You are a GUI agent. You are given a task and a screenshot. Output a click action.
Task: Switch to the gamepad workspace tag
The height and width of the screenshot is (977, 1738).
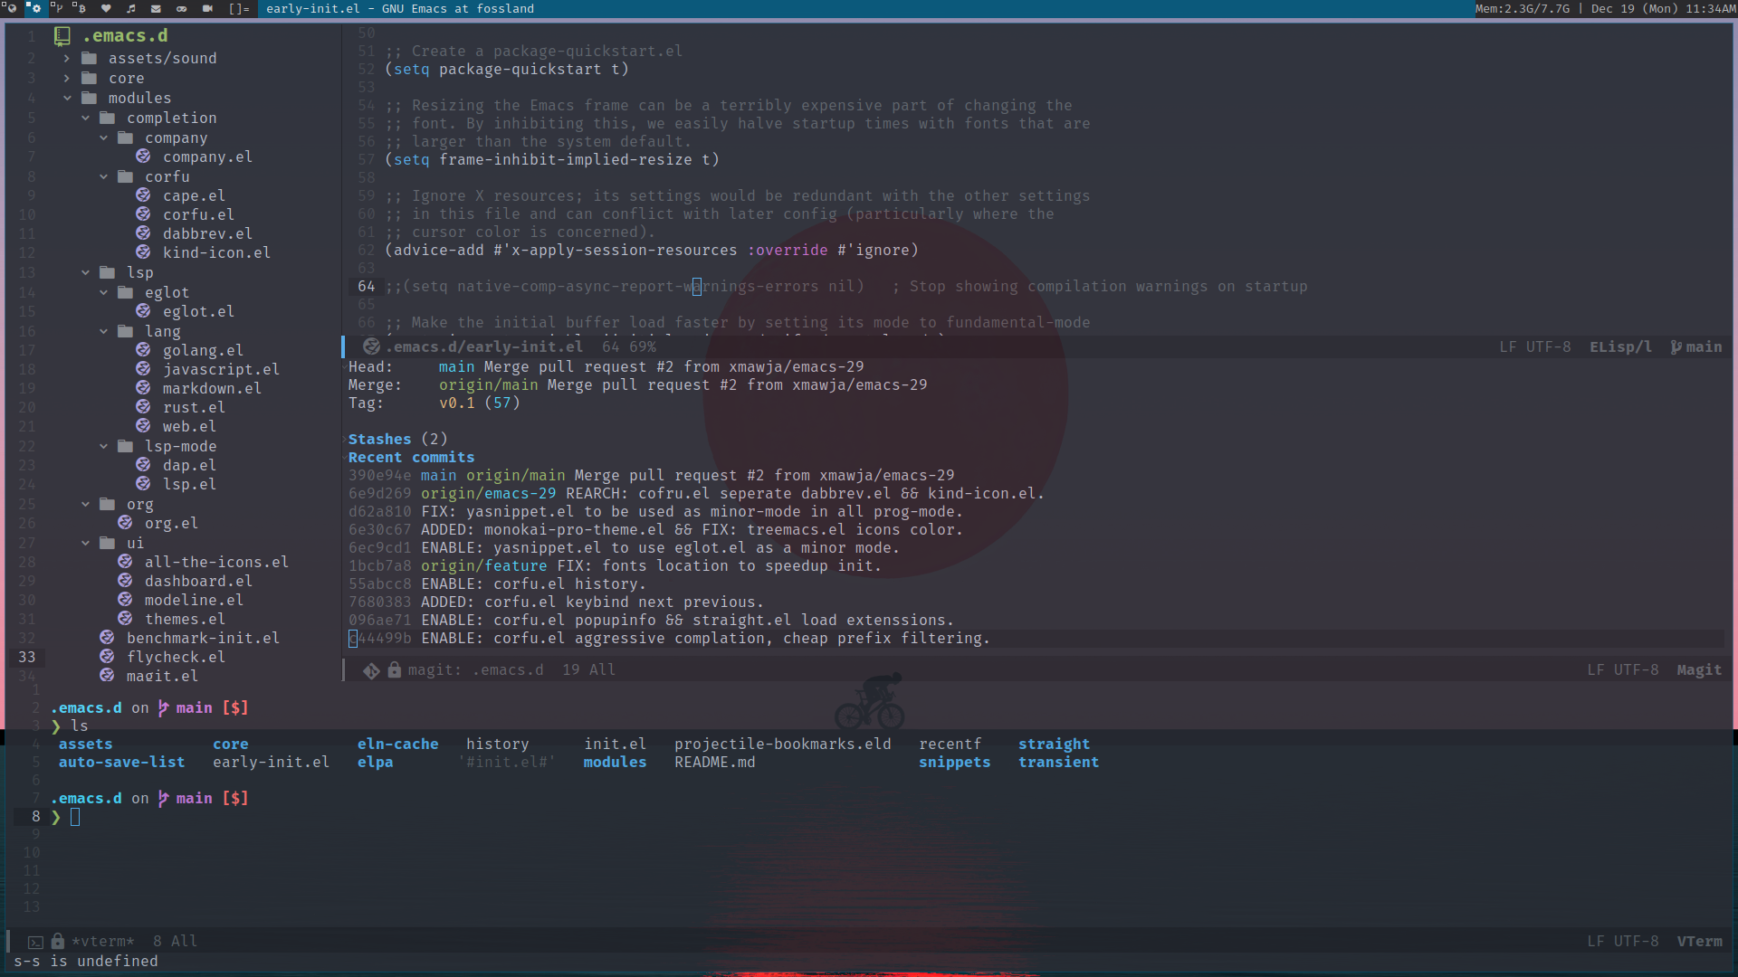[181, 8]
